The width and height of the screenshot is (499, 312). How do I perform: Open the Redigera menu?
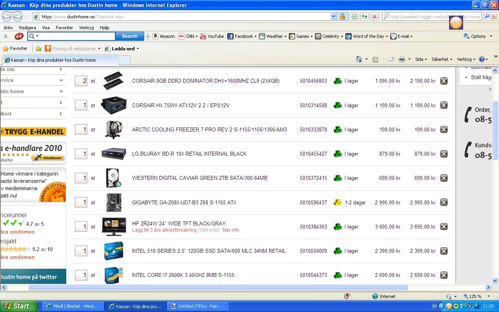click(x=28, y=28)
